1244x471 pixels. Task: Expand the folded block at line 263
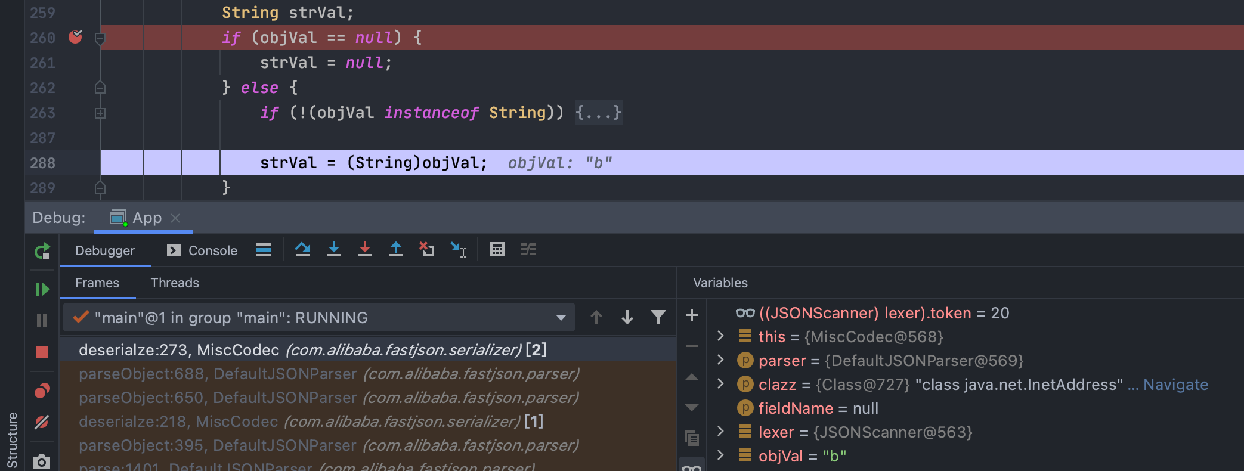(100, 113)
